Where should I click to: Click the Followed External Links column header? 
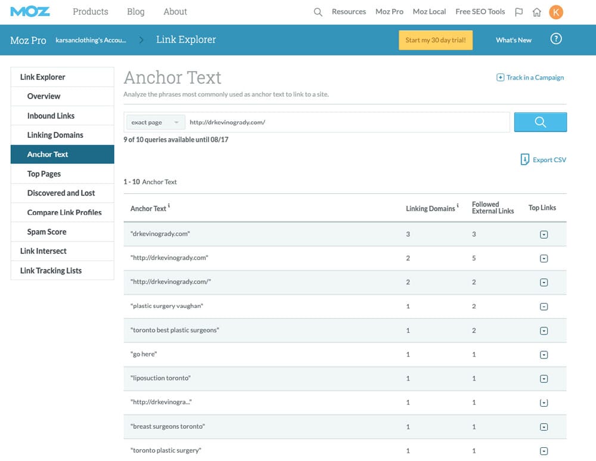click(x=493, y=208)
